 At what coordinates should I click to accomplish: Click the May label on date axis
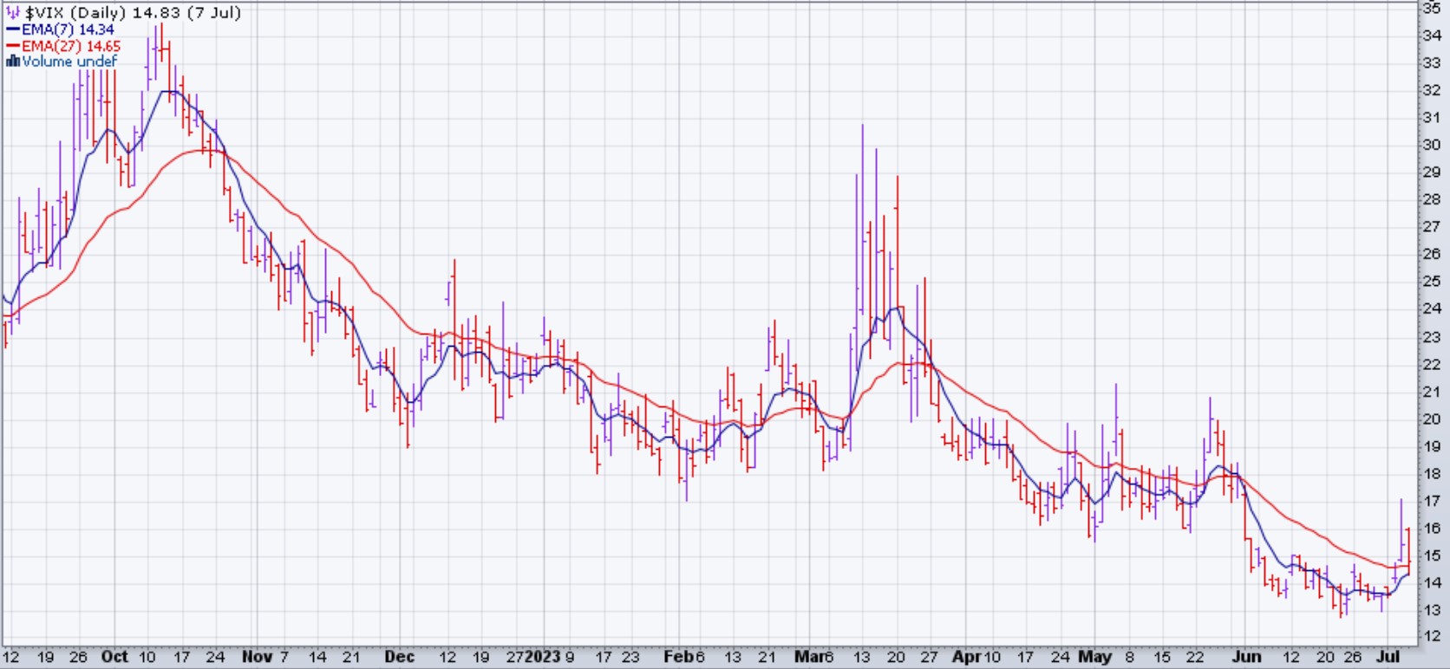pos(1094,657)
